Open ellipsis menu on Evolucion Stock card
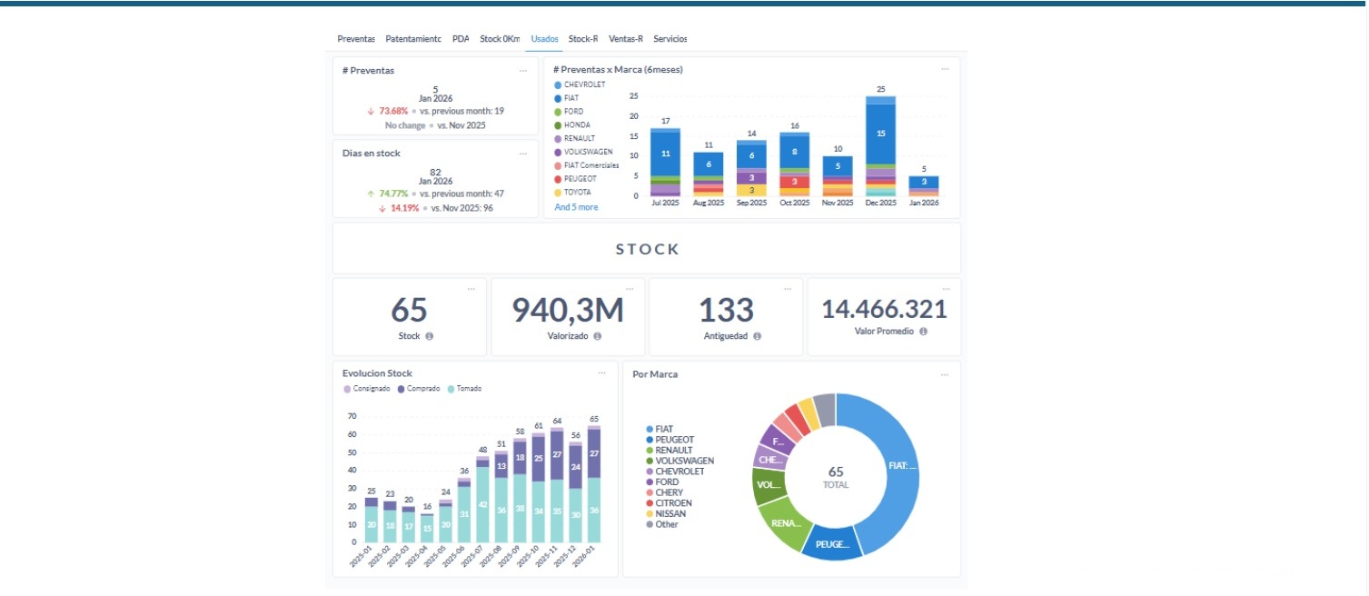The height and width of the screenshot is (596, 1369). (x=601, y=373)
